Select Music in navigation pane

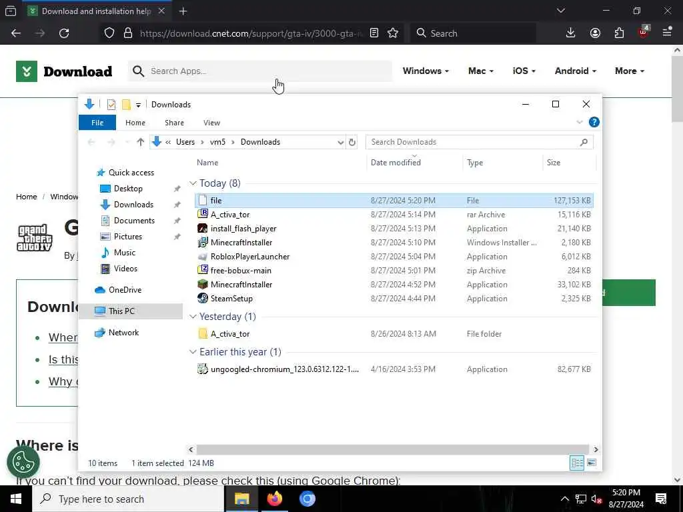(x=125, y=253)
